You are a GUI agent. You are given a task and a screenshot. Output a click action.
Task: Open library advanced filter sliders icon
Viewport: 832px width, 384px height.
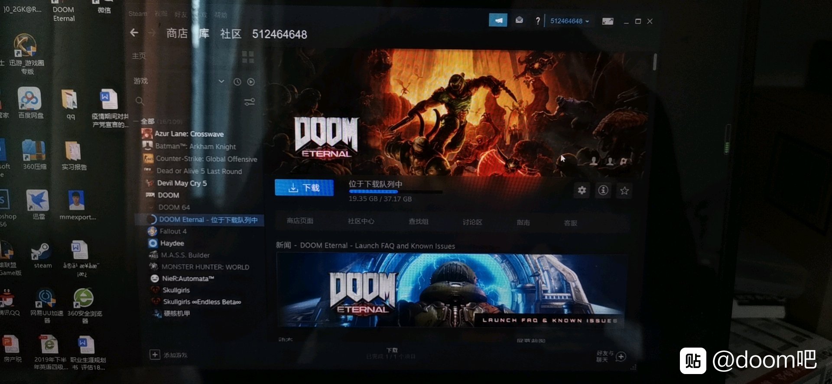click(x=250, y=102)
